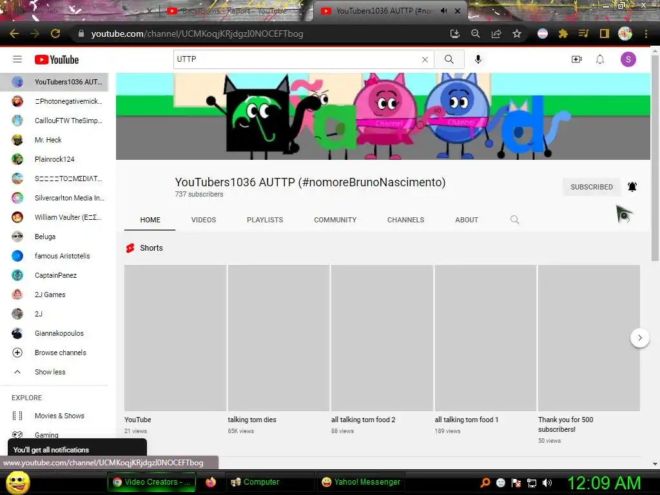Open the YouTube hamburger guide menu
This screenshot has width=660, height=495.
[17, 59]
